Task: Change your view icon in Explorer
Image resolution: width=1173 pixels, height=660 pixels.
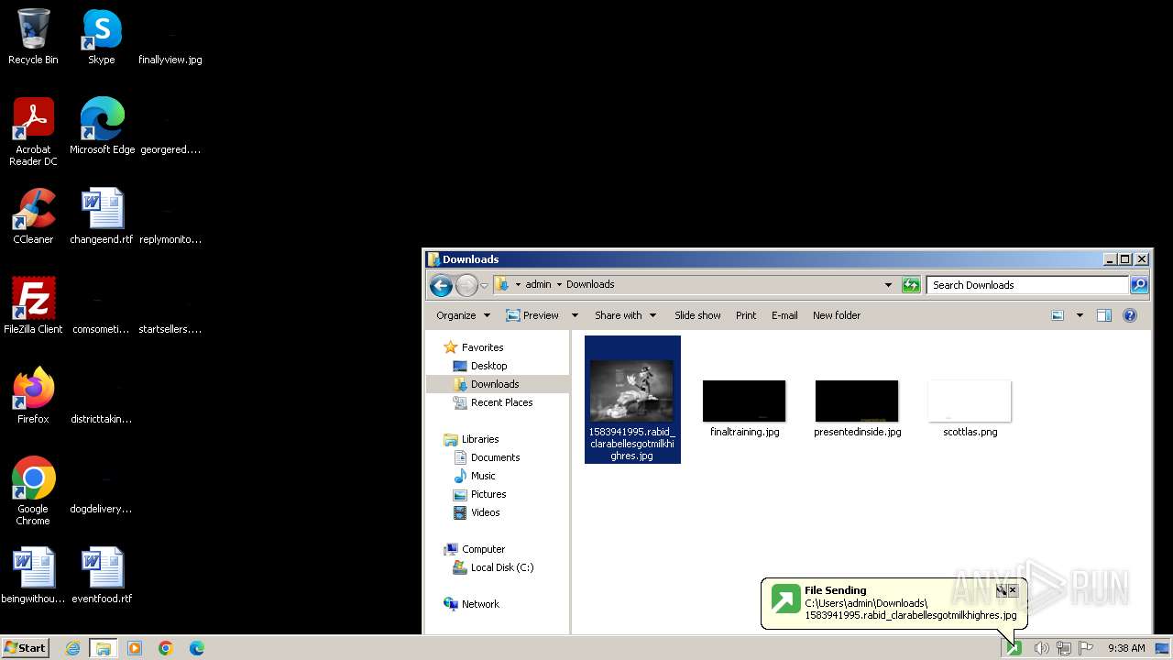Action: pyautogui.click(x=1058, y=315)
